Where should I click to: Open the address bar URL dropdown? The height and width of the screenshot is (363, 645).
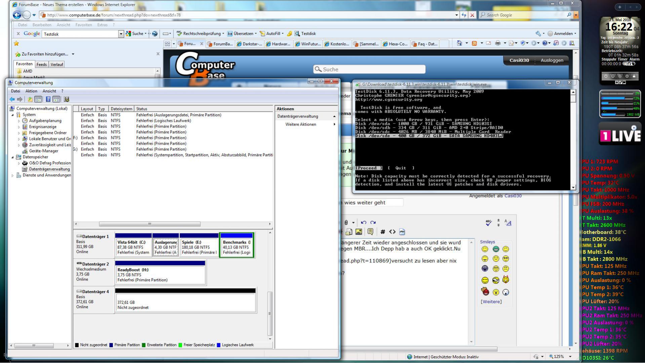click(x=456, y=15)
